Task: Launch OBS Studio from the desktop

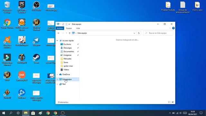Action: [x=36, y=6]
